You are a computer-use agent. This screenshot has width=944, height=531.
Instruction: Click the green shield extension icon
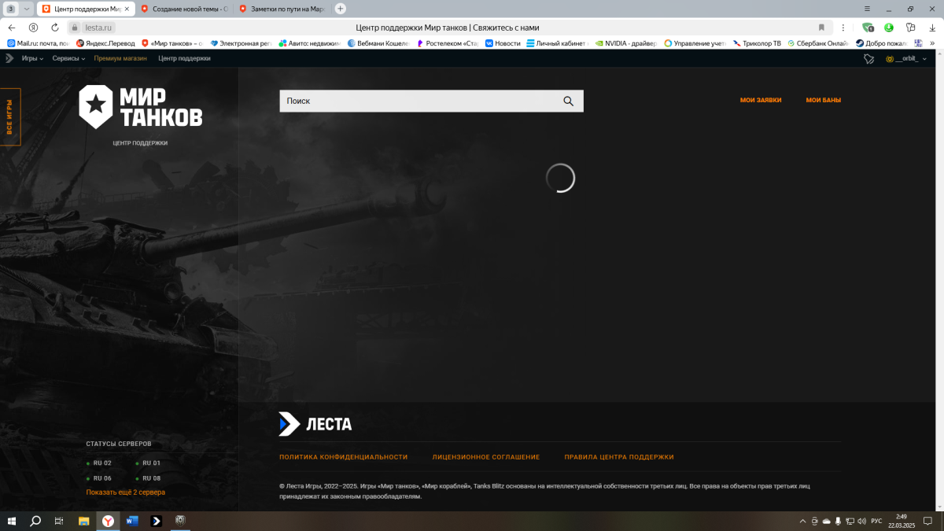click(x=868, y=27)
